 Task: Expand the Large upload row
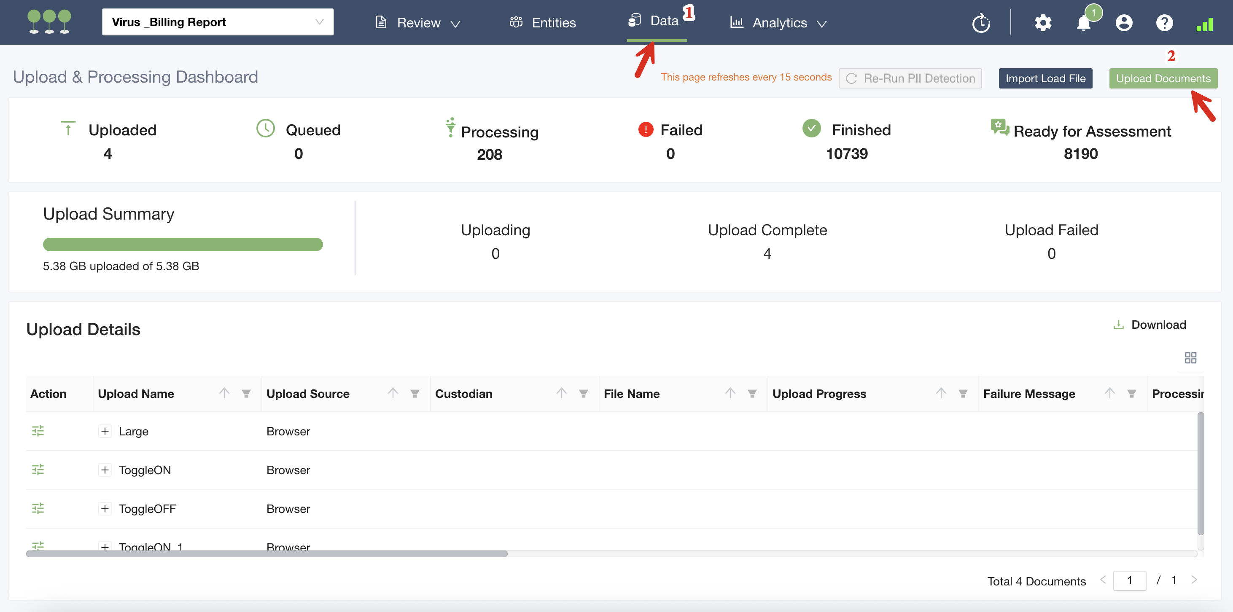[x=105, y=431]
